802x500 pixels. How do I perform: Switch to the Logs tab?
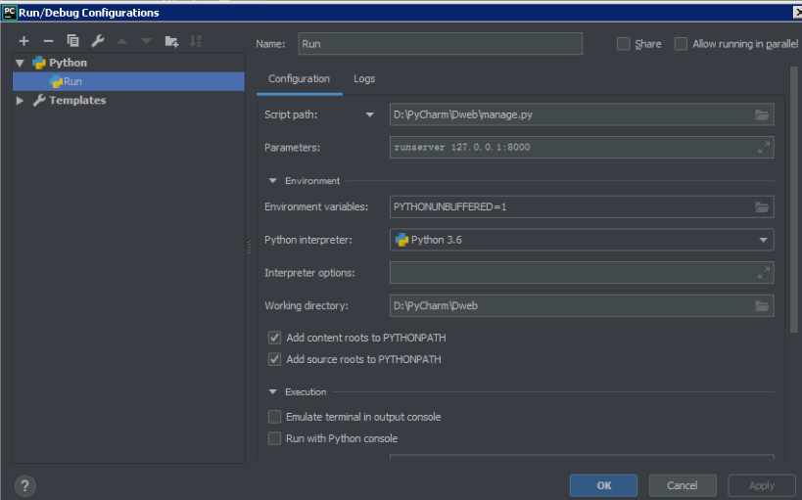coord(364,79)
